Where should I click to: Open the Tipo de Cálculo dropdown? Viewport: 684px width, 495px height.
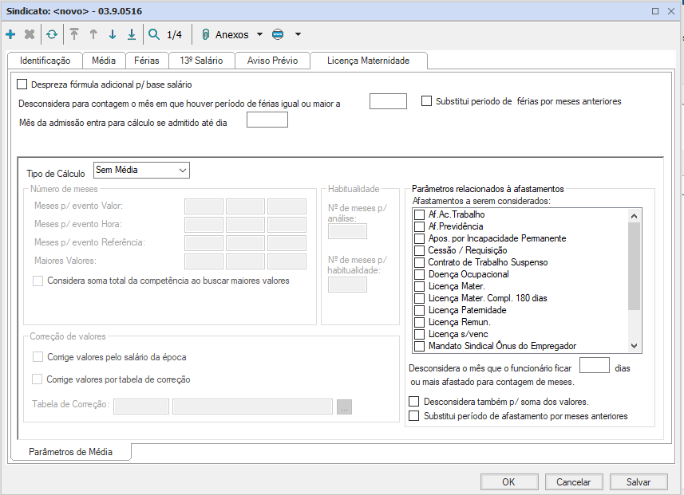click(141, 170)
